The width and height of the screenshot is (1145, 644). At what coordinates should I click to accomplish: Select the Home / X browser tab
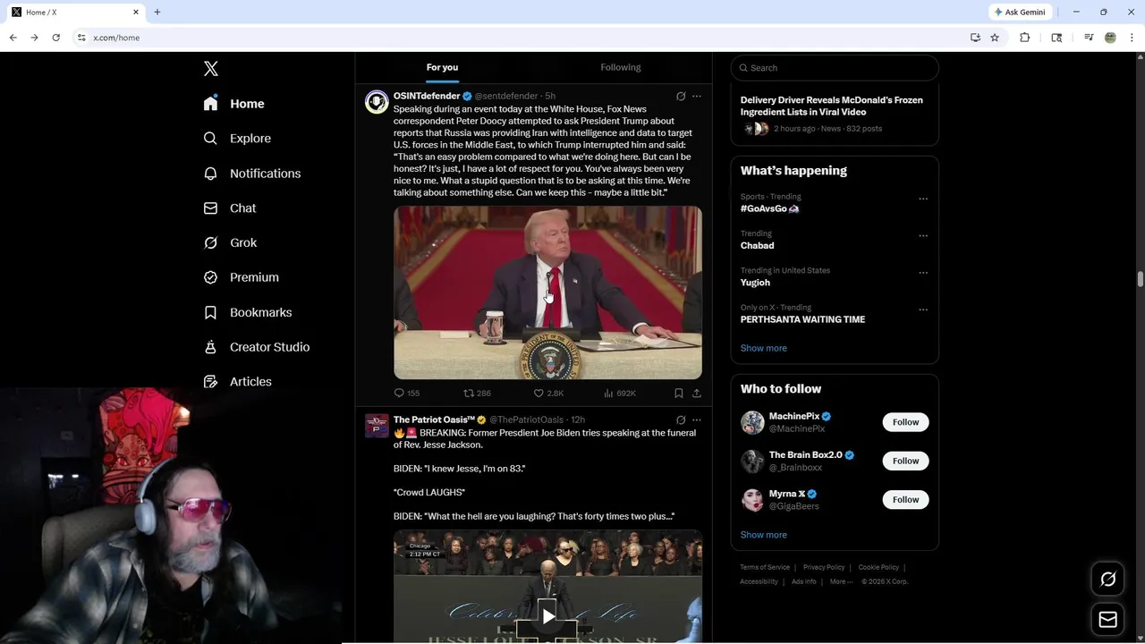pos(75,13)
